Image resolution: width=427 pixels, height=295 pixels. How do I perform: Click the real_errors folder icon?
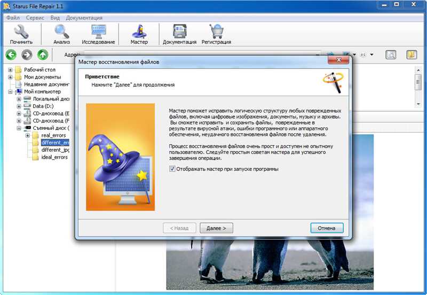click(35, 135)
